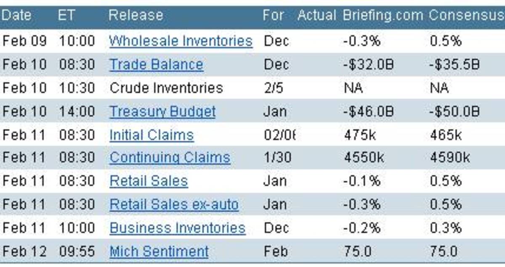Select the 4590k consensus value
505x267 pixels.
click(449, 158)
